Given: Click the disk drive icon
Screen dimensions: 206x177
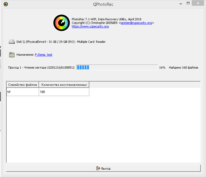Looking at the screenshot, I should [12, 42].
